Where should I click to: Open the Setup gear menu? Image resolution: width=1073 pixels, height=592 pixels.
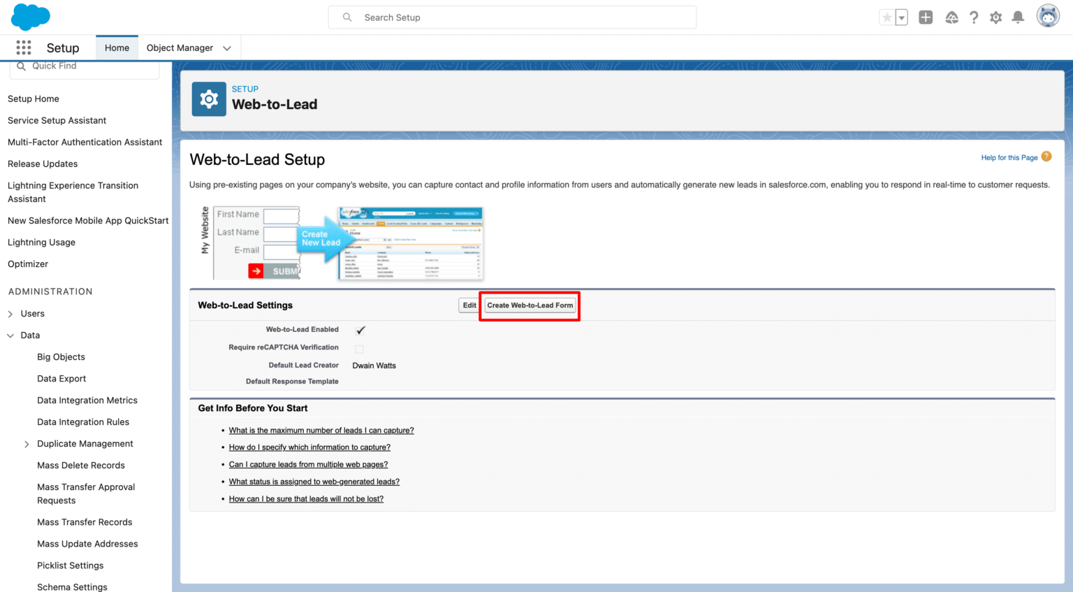coord(996,17)
